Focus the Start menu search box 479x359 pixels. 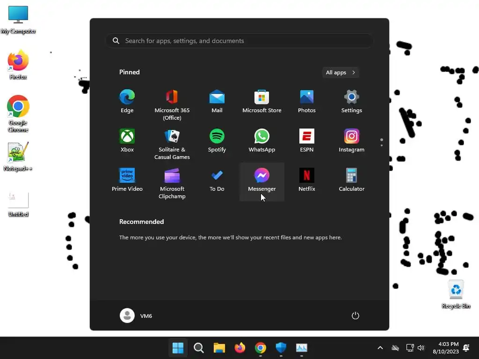[x=239, y=41]
